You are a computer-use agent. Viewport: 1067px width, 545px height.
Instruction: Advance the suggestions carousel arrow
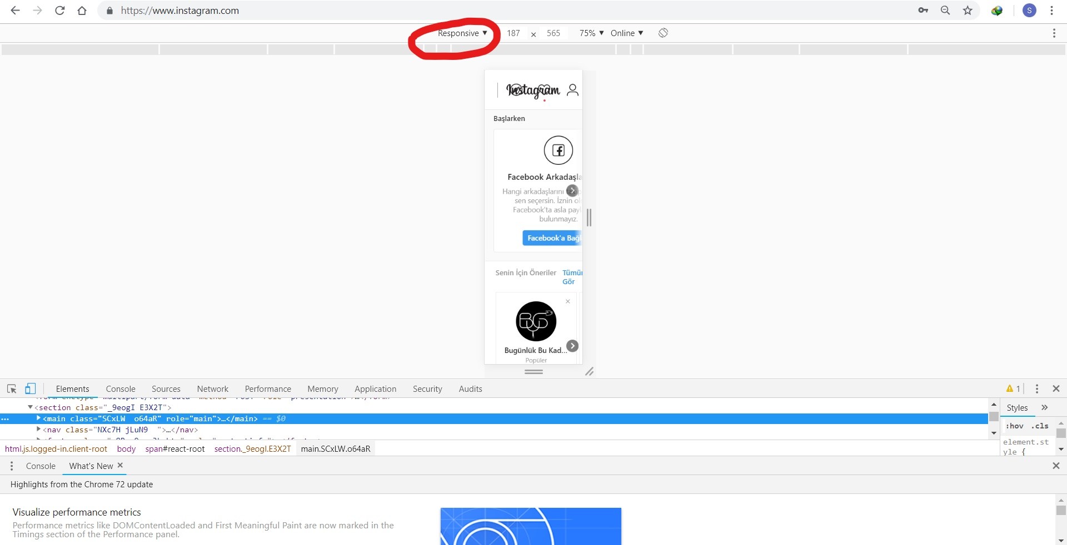pos(572,346)
